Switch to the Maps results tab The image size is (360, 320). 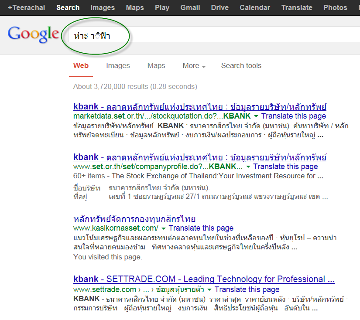156,65
